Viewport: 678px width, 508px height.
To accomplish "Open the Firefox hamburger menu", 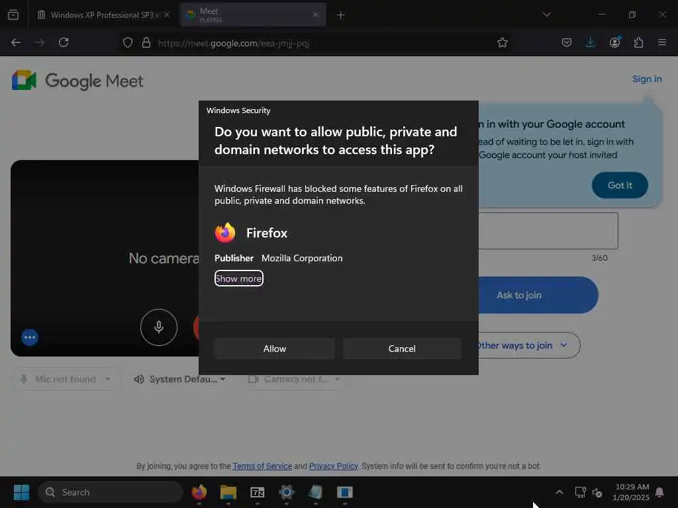I will point(662,42).
